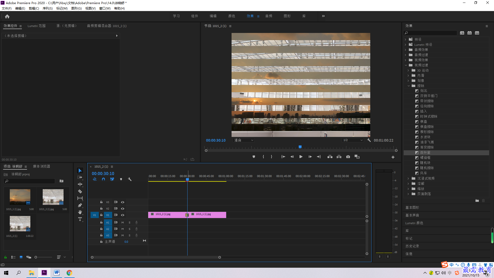494x278 pixels.
Task: Click Go to Out point button
Action: pos(319,157)
